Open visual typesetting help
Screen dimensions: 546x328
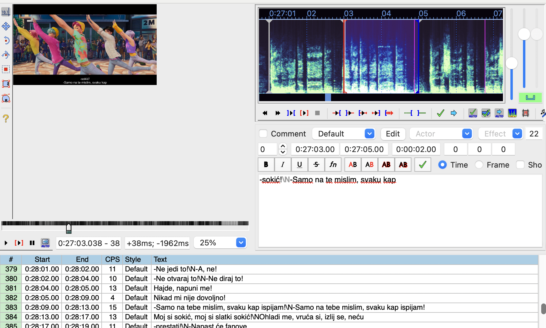coord(6,119)
